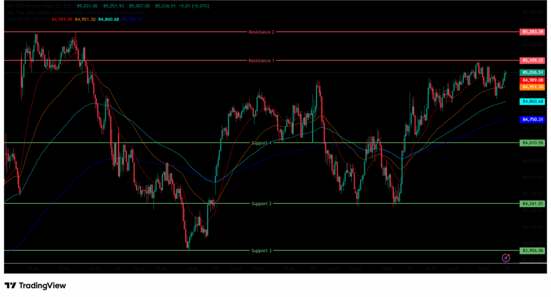This screenshot has width=551, height=297.
Task: Click the cyan 84,860.68 EMA price tag
Action: click(533, 101)
